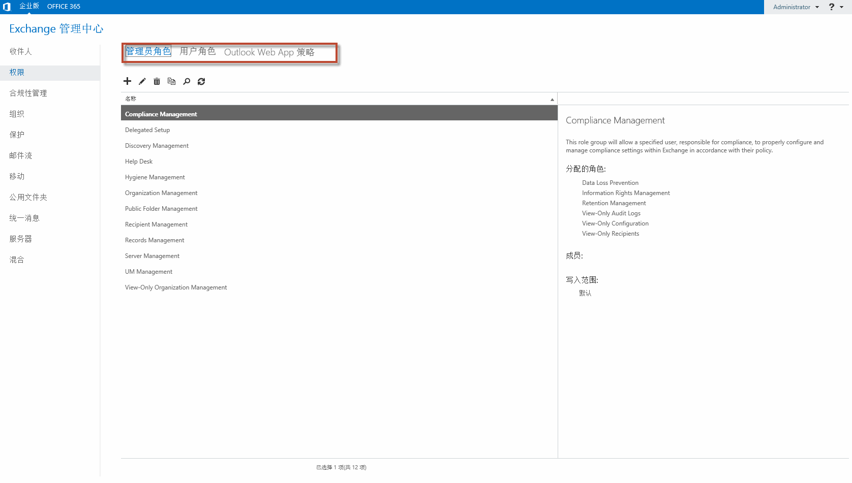852x483 pixels.
Task: Select Organization Management role group
Action: point(339,193)
